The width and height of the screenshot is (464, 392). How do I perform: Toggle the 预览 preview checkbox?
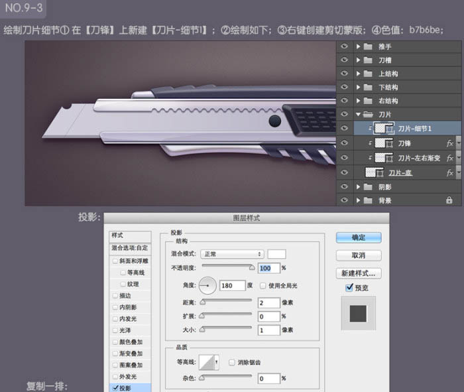tap(349, 287)
